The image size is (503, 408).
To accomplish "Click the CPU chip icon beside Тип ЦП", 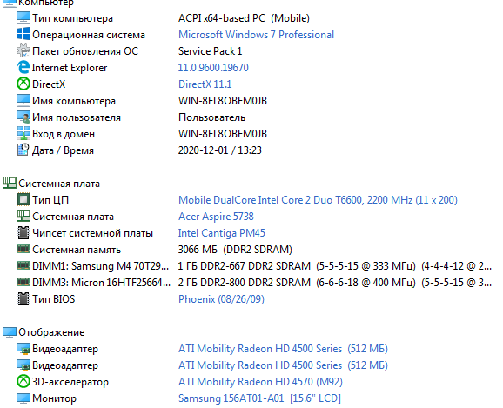I will (x=23, y=200).
